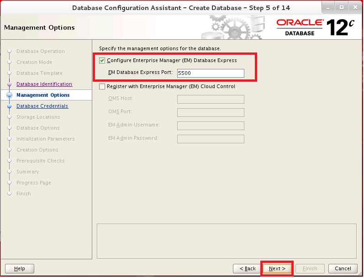Click the Next button
Screen dimensions: 364x278
coord(277,268)
